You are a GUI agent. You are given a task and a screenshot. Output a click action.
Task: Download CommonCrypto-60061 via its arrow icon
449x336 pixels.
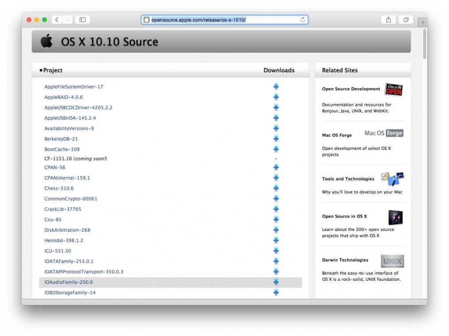coord(276,198)
